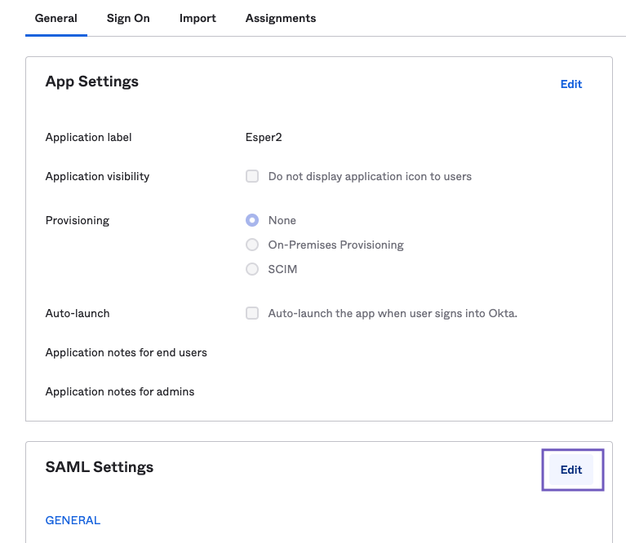Click the Esper2 application label value
The width and height of the screenshot is (626, 543).
[x=264, y=137]
